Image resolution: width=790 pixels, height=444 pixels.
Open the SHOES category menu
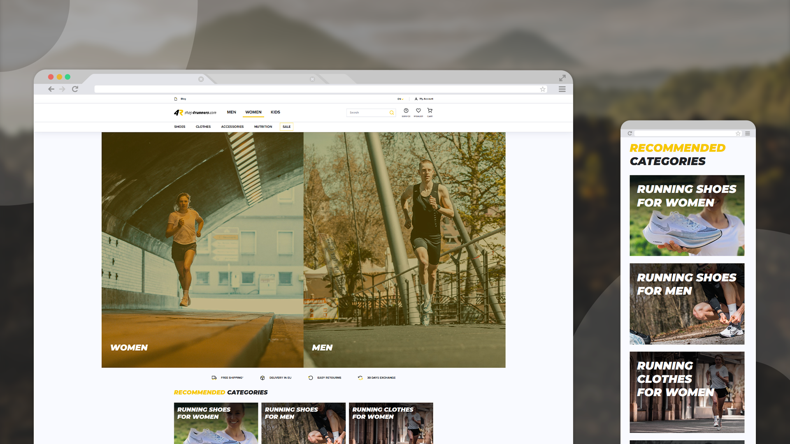pos(179,127)
